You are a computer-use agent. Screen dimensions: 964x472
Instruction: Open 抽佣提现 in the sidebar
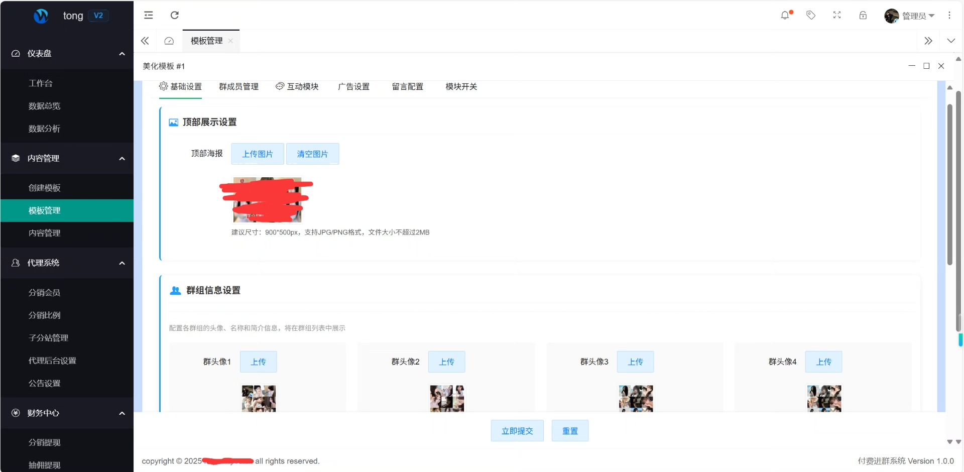tap(67, 465)
